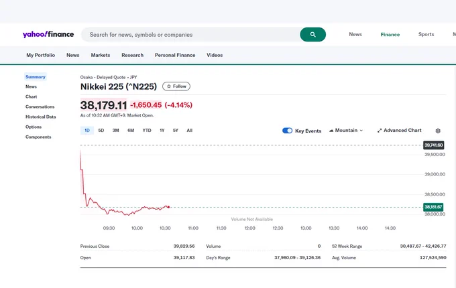The width and height of the screenshot is (456, 288).
Task: Click the Previous Close value 39,829.56
Action: pyautogui.click(x=184, y=246)
